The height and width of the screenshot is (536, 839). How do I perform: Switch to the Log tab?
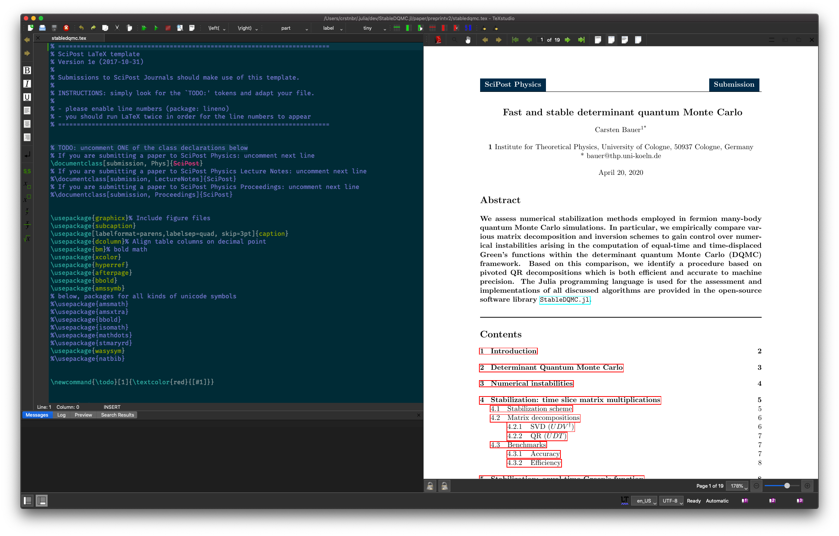(x=61, y=415)
